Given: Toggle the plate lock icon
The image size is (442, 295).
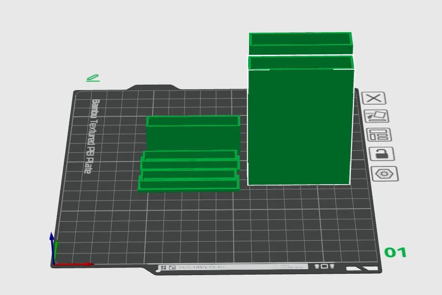Looking at the screenshot, I should tap(381, 154).
